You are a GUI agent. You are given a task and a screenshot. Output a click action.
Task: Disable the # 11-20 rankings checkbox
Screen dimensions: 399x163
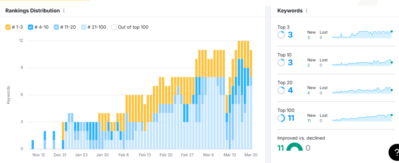coord(56,27)
